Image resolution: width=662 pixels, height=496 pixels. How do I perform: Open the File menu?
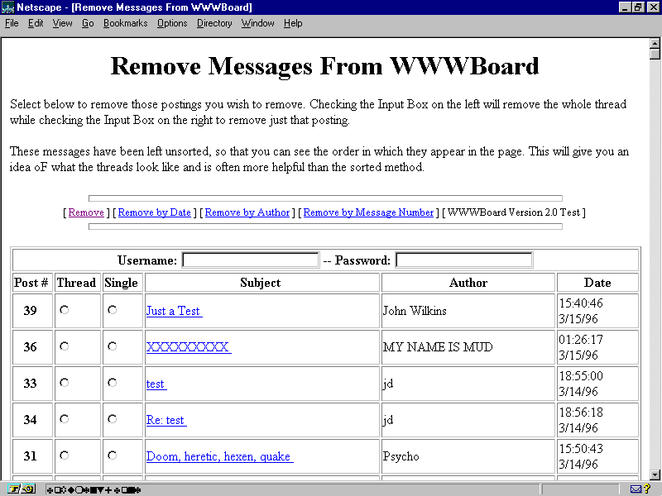coord(12,23)
